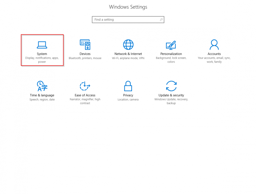Image resolution: width=256 pixels, height=194 pixels.
Task: Open the Accounts person icon
Action: tap(214, 45)
